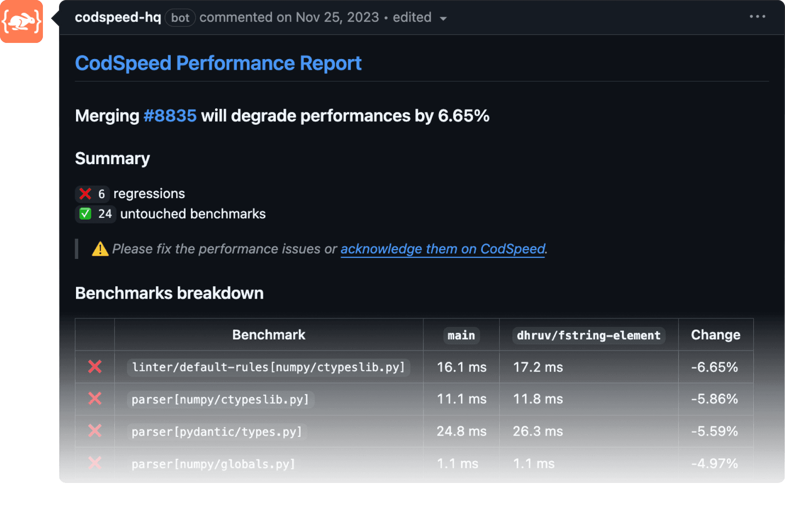Click the warning triangle icon in the notice
785x508 pixels.
(x=100, y=249)
